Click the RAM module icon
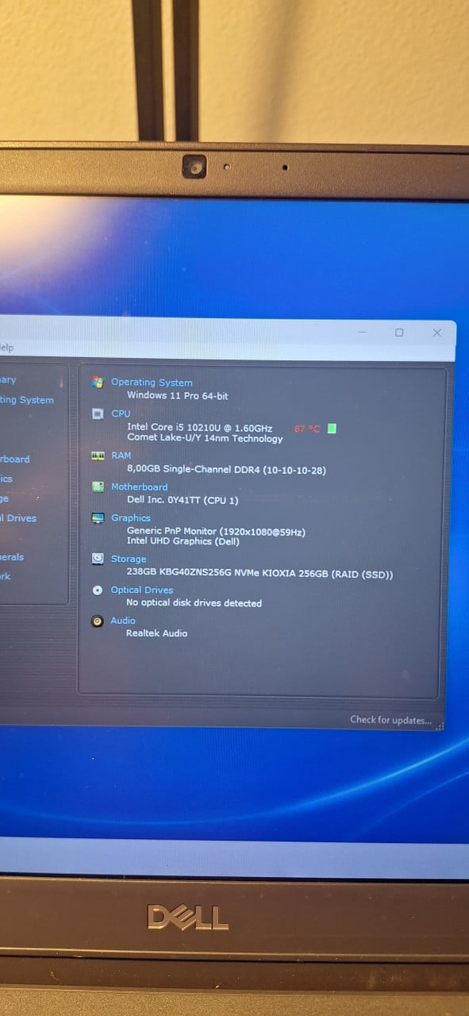 tap(98, 456)
